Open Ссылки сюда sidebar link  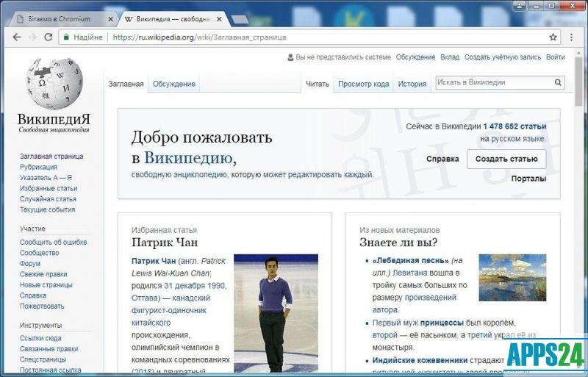(x=40, y=338)
